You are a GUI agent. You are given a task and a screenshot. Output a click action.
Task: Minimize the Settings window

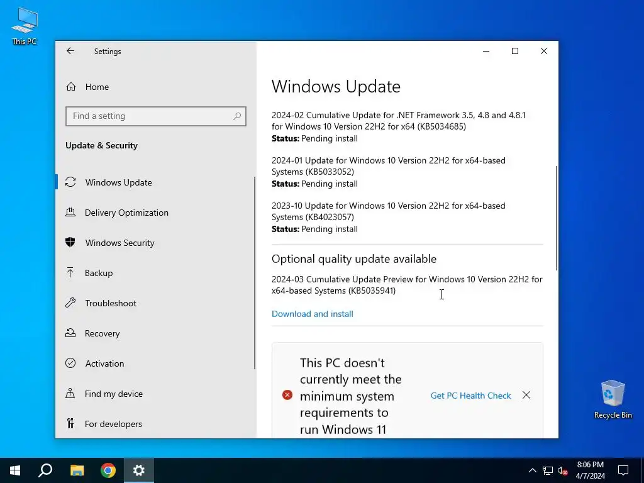[x=486, y=51]
